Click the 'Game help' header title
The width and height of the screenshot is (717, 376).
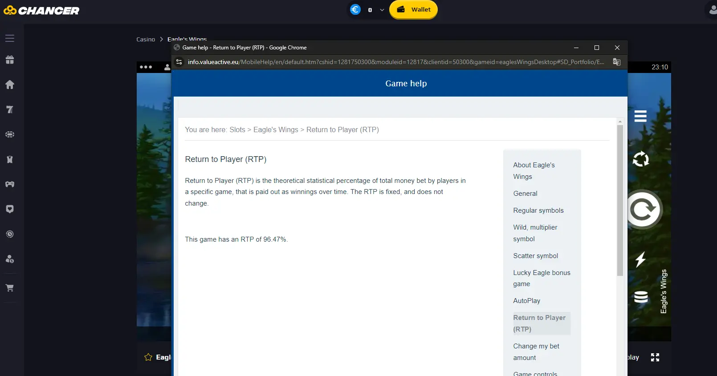406,84
